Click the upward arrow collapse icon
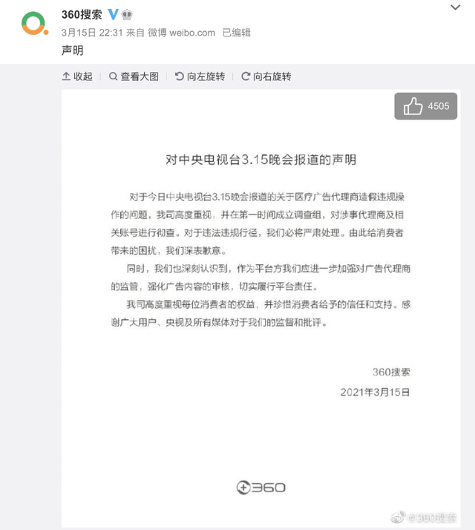The width and height of the screenshot is (475, 530). click(66, 76)
